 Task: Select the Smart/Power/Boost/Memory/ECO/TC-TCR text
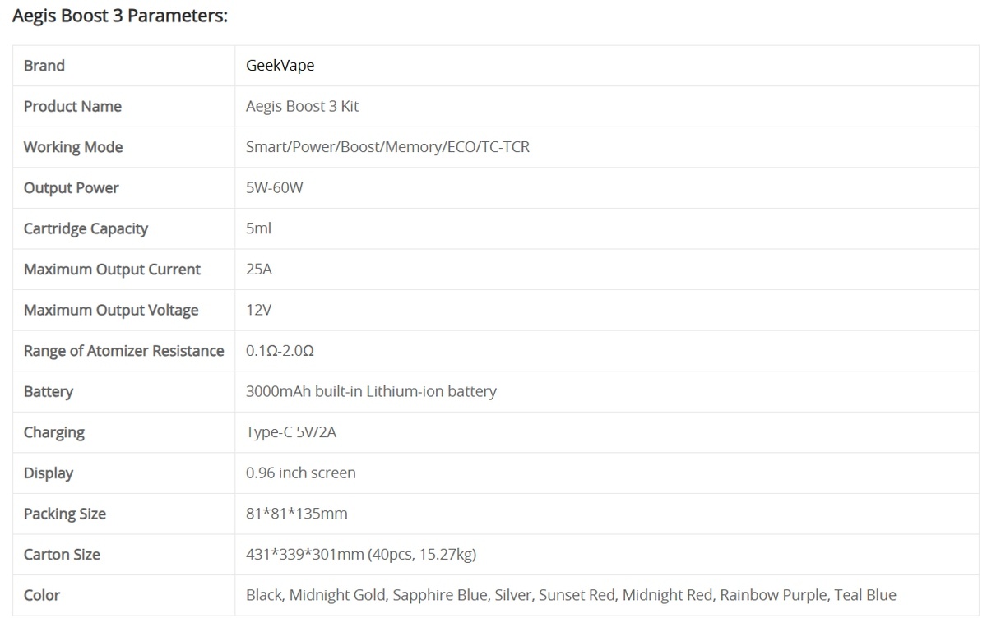pos(387,147)
